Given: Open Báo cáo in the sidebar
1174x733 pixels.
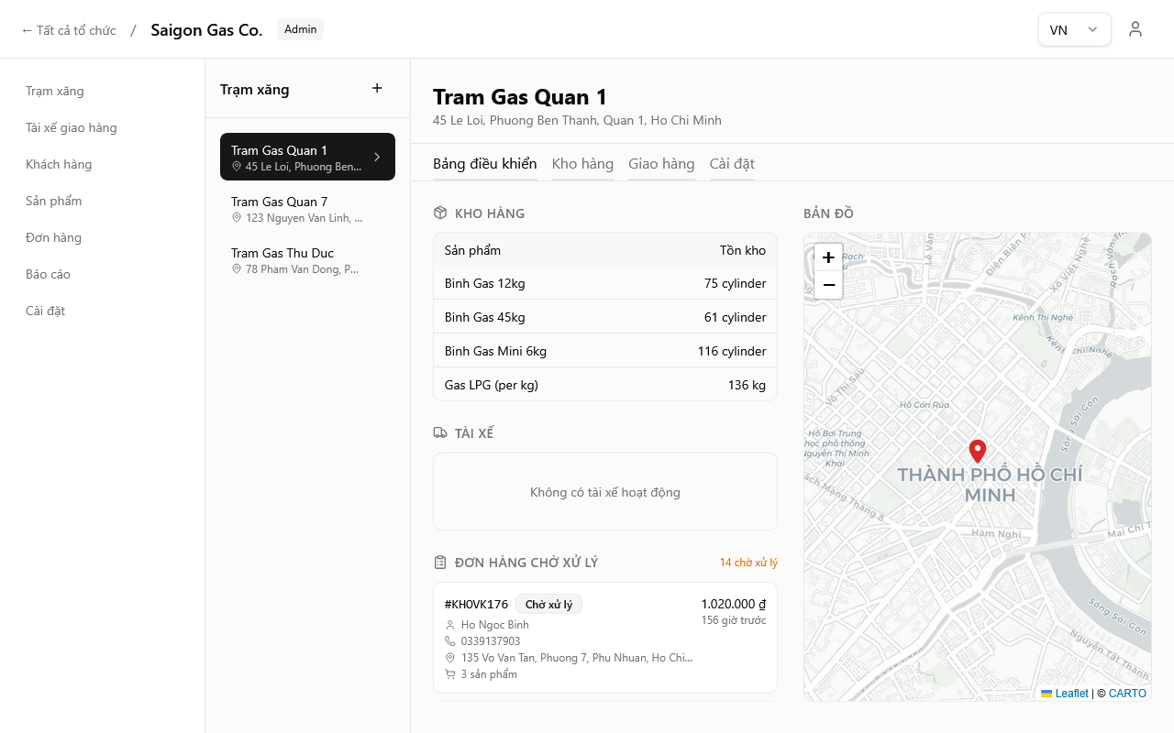Looking at the screenshot, I should [48, 274].
